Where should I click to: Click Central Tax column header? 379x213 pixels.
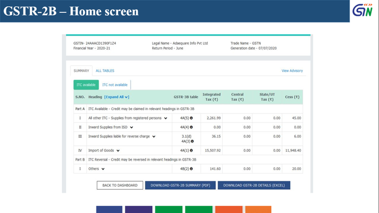(237, 97)
